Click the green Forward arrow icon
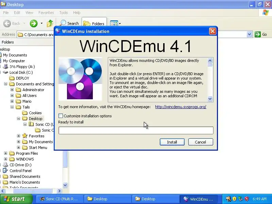This screenshot has width=272, height=204. [x=34, y=23]
